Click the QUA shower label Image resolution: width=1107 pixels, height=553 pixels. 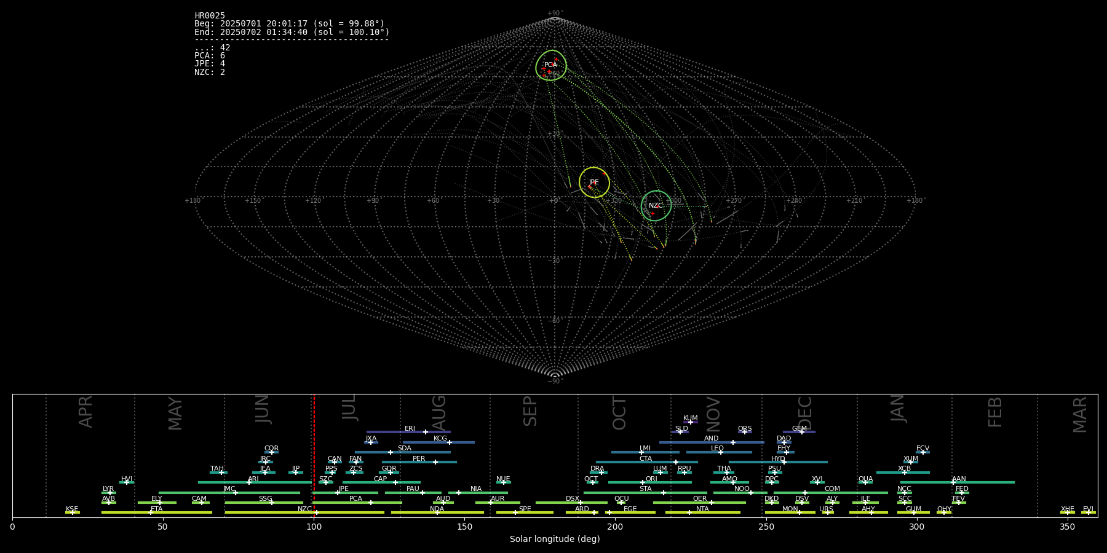865,479
